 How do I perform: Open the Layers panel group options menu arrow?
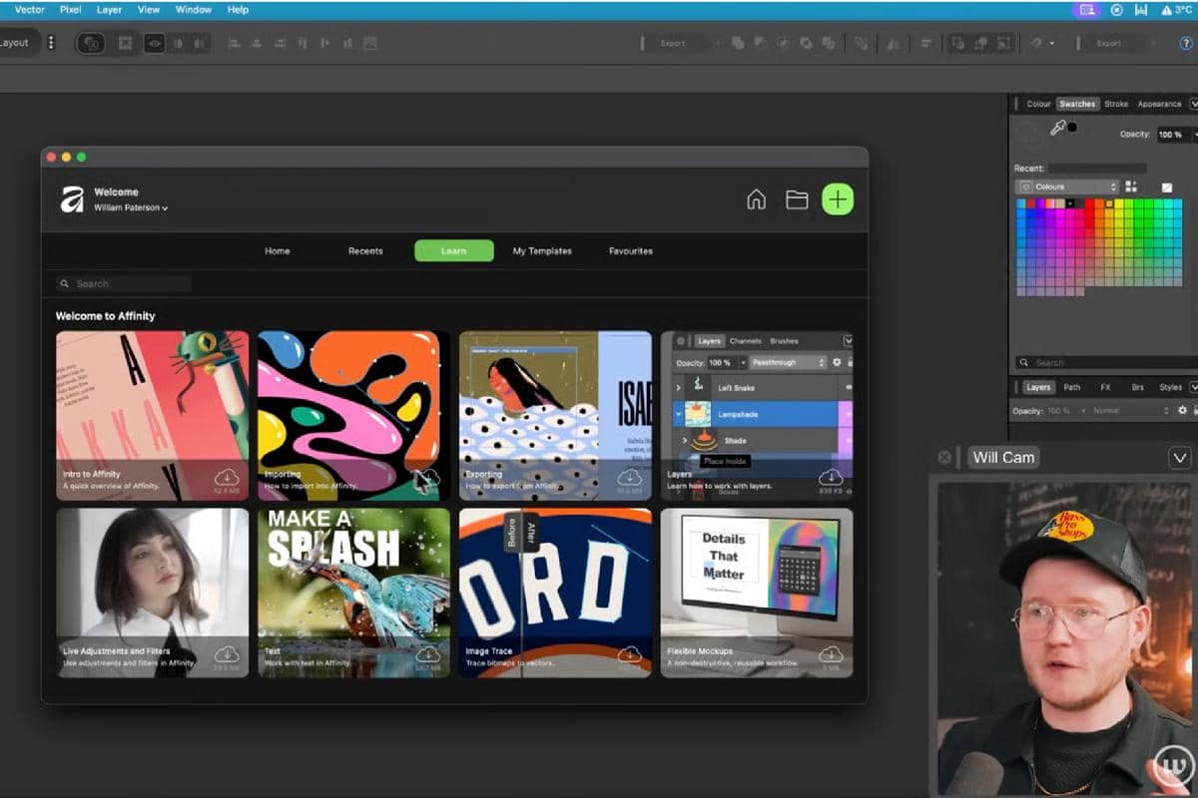click(1193, 387)
